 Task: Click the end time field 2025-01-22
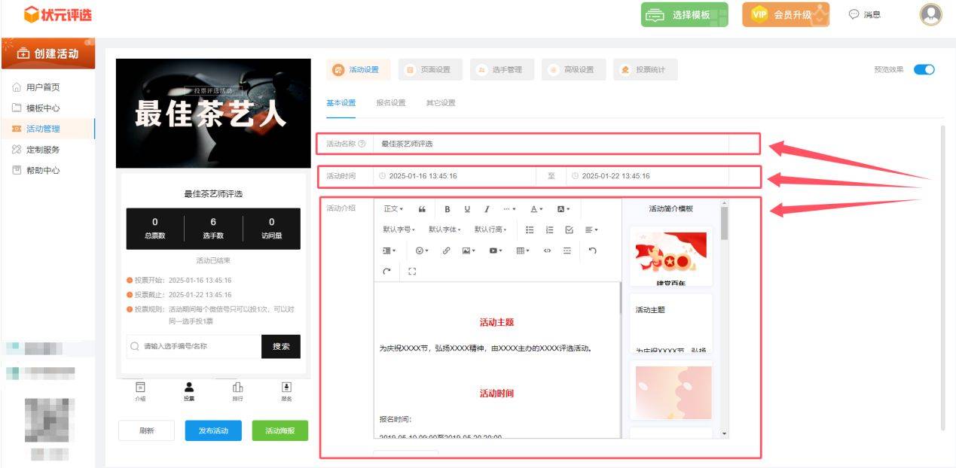647,176
